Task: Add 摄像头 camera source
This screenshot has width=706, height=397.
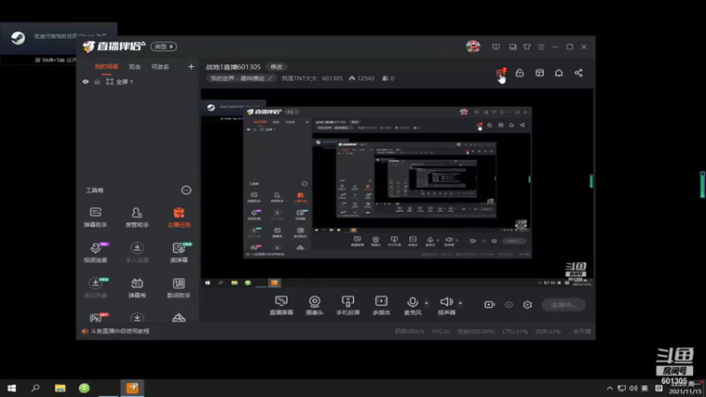Action: pos(314,305)
